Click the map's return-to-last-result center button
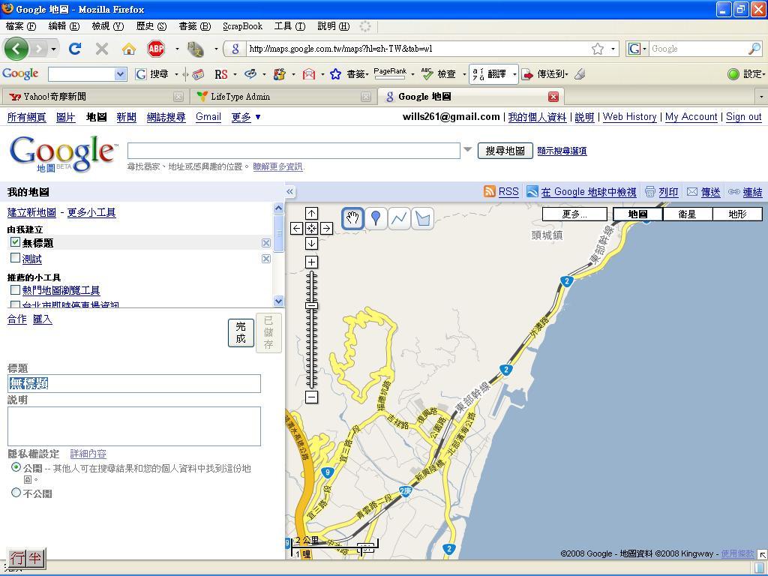This screenshot has height=576, width=768. click(x=311, y=228)
